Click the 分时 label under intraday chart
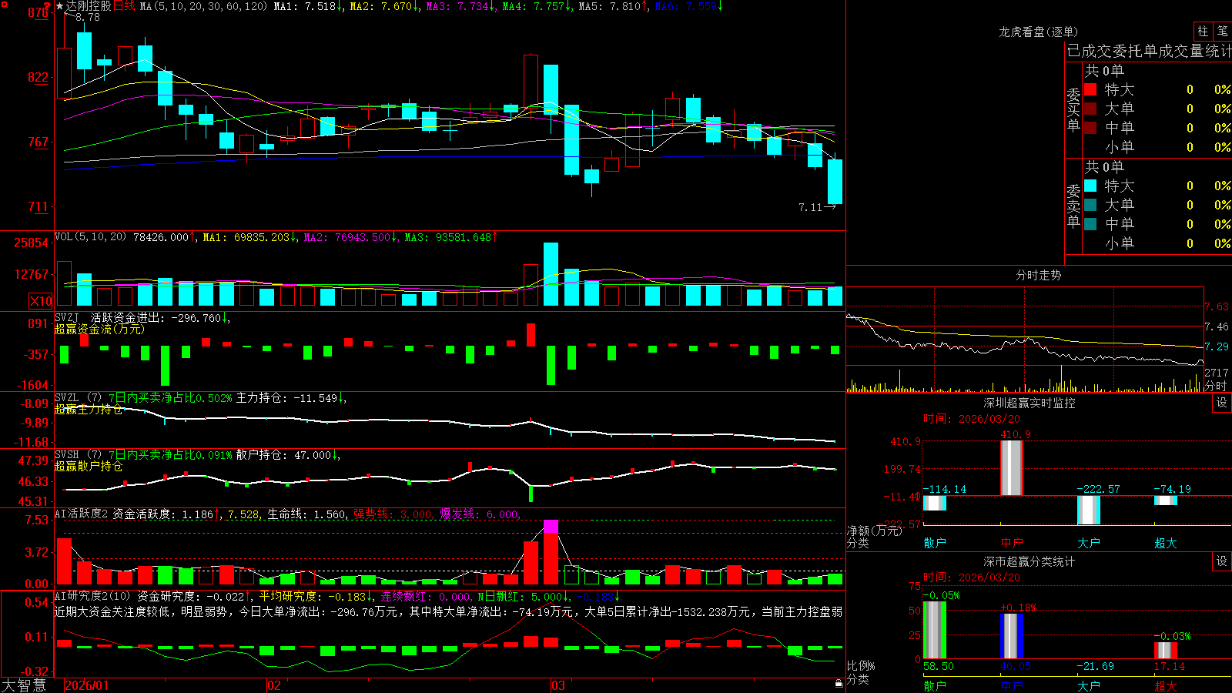Screen dimensions: 1232x693 click(x=1216, y=386)
